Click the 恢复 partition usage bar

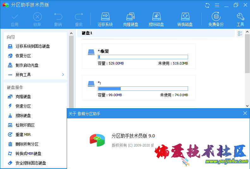[143, 57]
